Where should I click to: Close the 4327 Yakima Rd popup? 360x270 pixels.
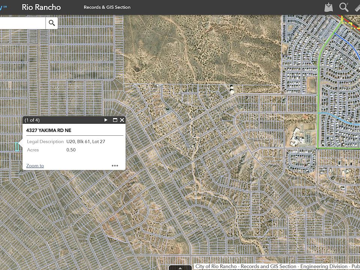(x=122, y=120)
